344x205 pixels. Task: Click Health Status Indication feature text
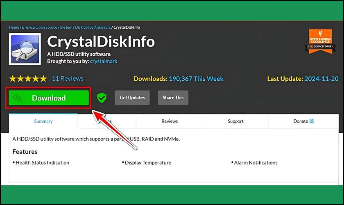pyautogui.click(x=42, y=163)
